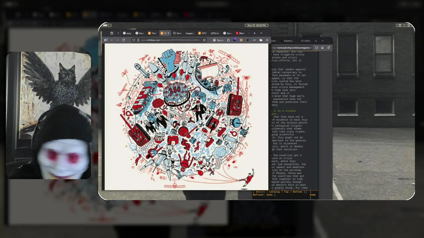
Task: Follow the 'Bottom' link
Action: (297, 192)
